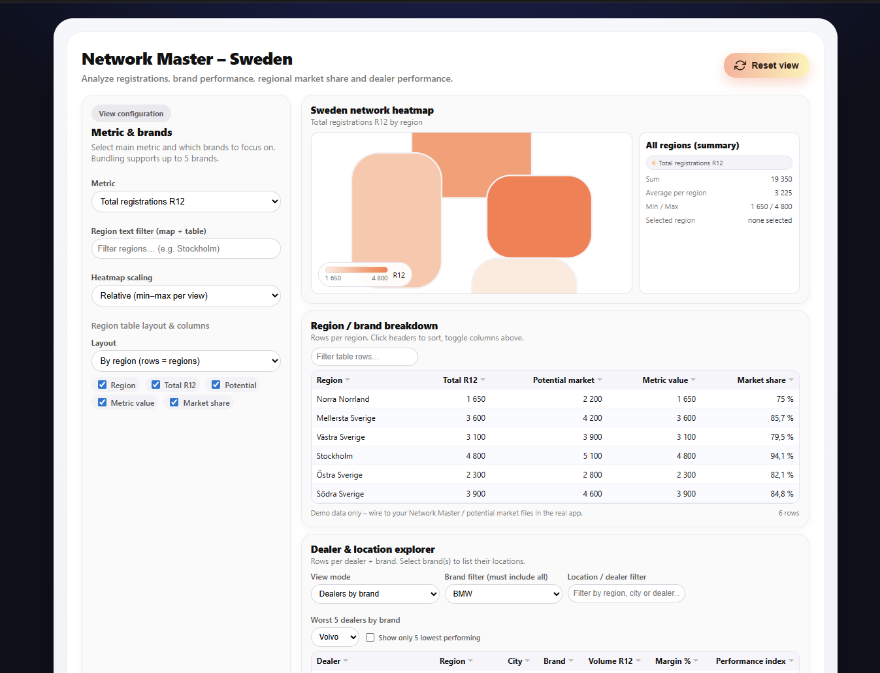
Task: Disable the Market share column checkbox
Action: click(x=174, y=402)
